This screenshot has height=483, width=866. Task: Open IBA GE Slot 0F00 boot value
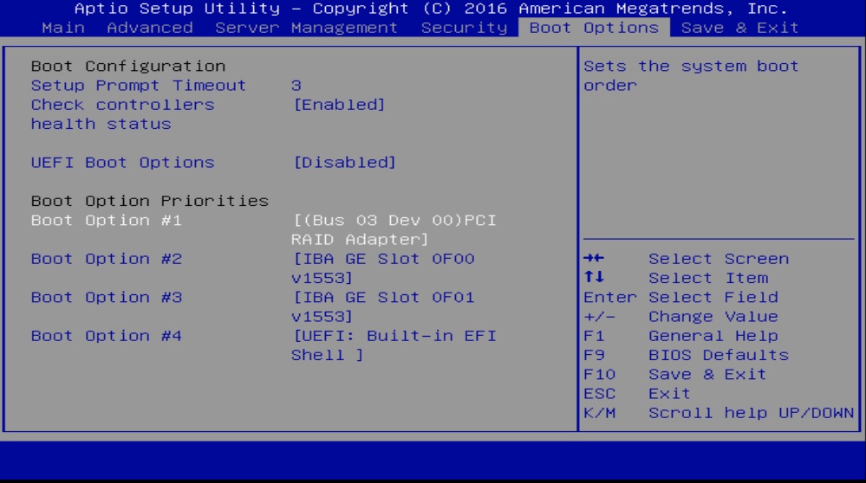[383, 268]
